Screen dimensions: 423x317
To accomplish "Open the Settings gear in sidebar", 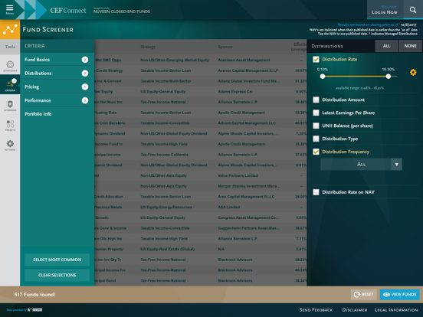I will (x=10, y=145).
